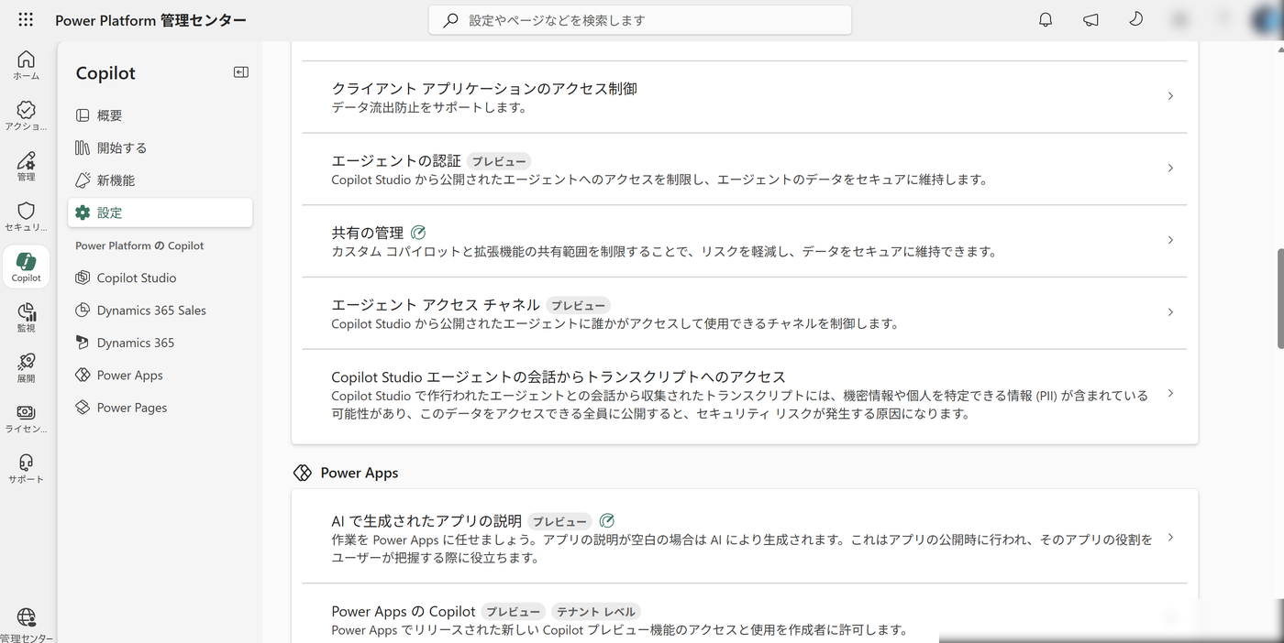
Task: Expand クライアント アプリケーションのアクセス制御 chevron
Action: [x=1170, y=96]
